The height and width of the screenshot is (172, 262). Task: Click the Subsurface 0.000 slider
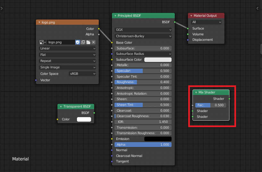click(143, 48)
